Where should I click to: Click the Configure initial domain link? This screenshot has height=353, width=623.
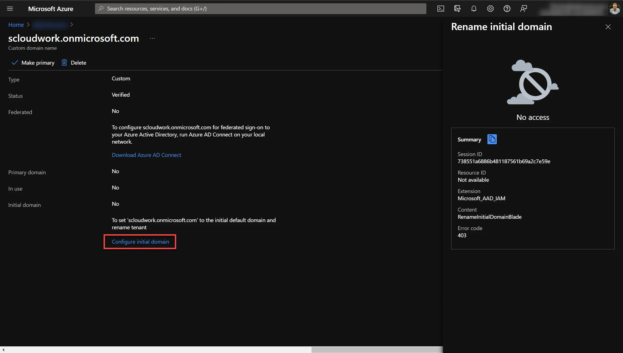coord(140,242)
